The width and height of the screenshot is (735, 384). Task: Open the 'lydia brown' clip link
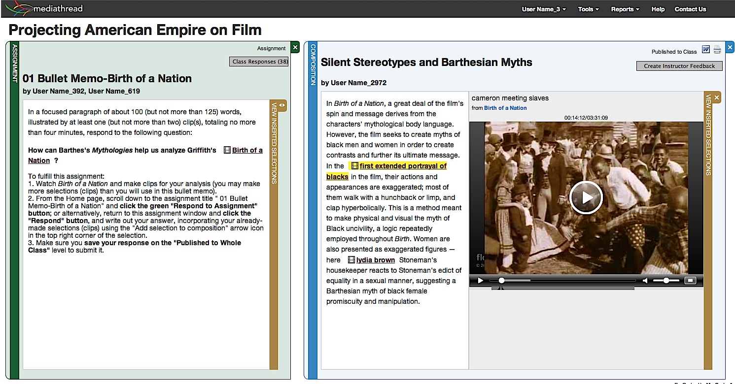[376, 260]
